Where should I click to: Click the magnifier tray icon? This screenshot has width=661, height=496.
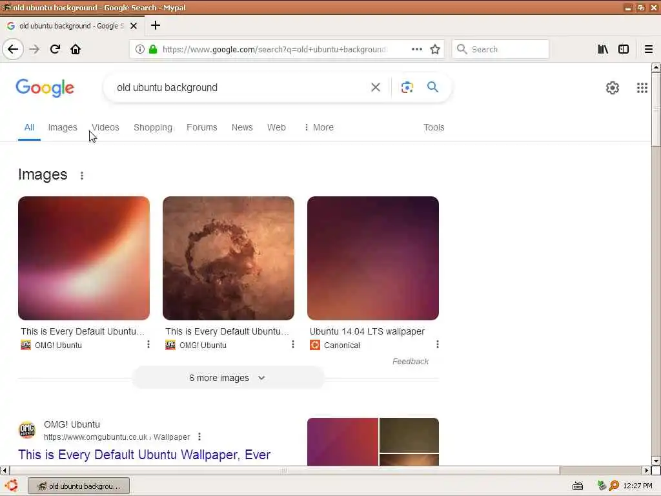[x=614, y=486]
